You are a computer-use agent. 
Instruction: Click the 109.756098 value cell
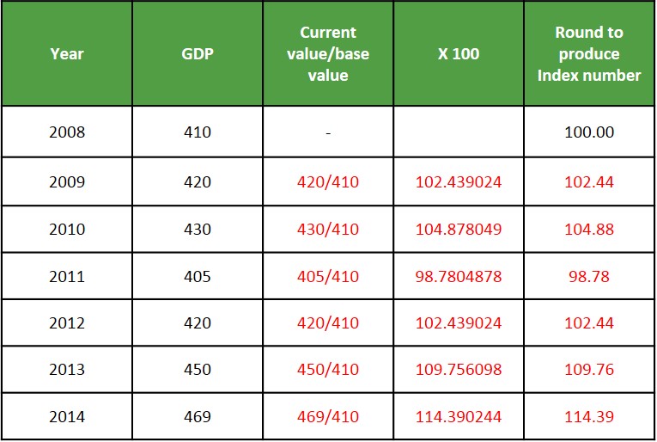click(x=459, y=370)
